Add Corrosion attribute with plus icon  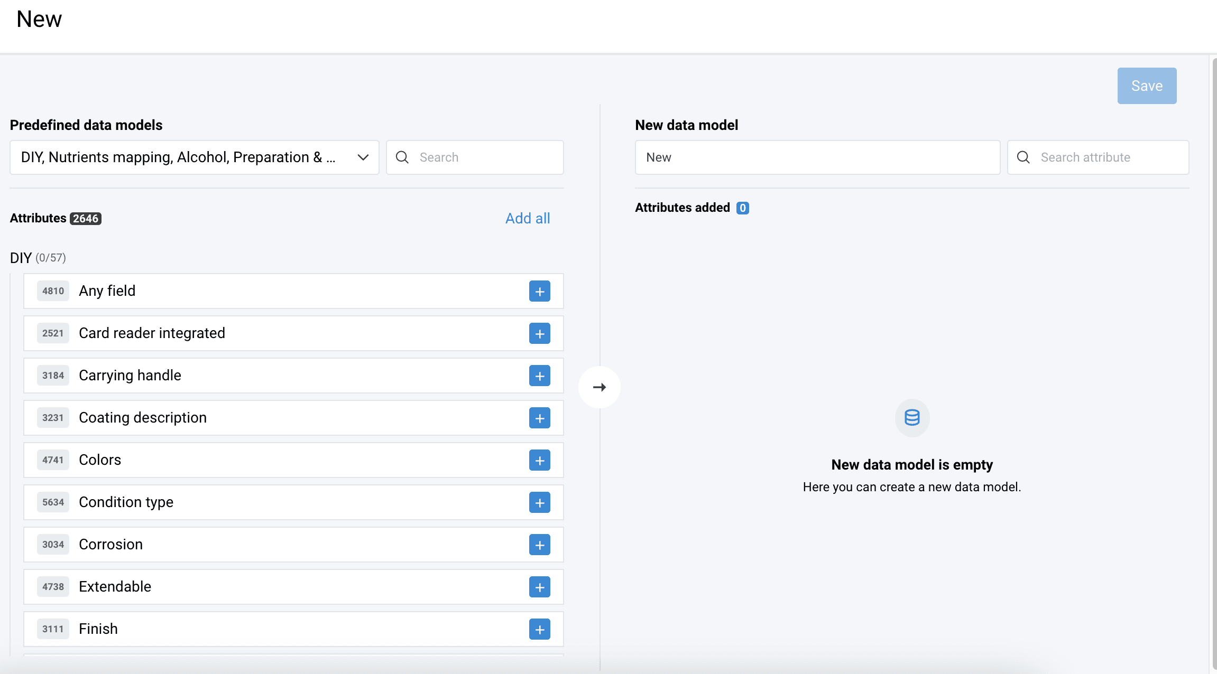pyautogui.click(x=539, y=545)
